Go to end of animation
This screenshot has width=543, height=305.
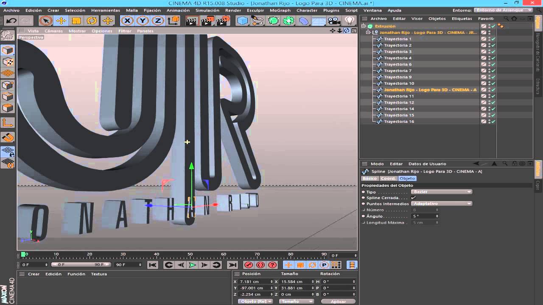232,265
